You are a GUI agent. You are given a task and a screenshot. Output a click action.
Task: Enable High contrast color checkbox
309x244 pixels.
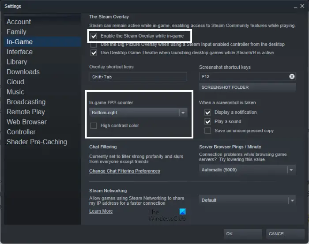(94, 126)
